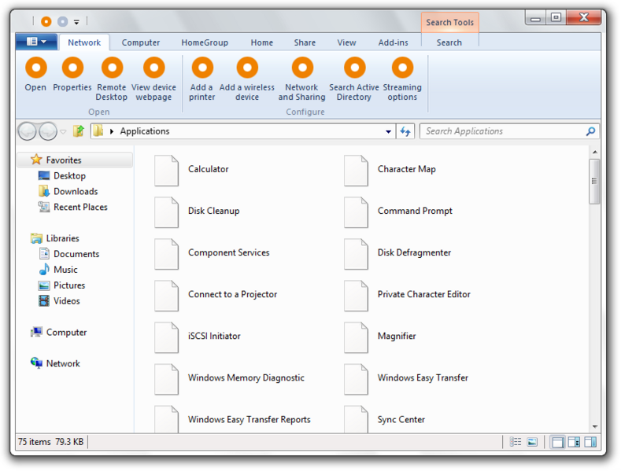Select the Command Prompt item
The width and height of the screenshot is (621, 471).
414,211
